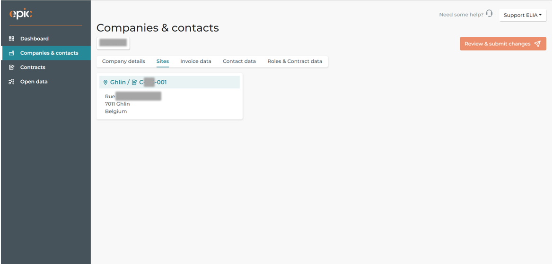Click the paper plane send icon
553x264 pixels.
(x=537, y=43)
